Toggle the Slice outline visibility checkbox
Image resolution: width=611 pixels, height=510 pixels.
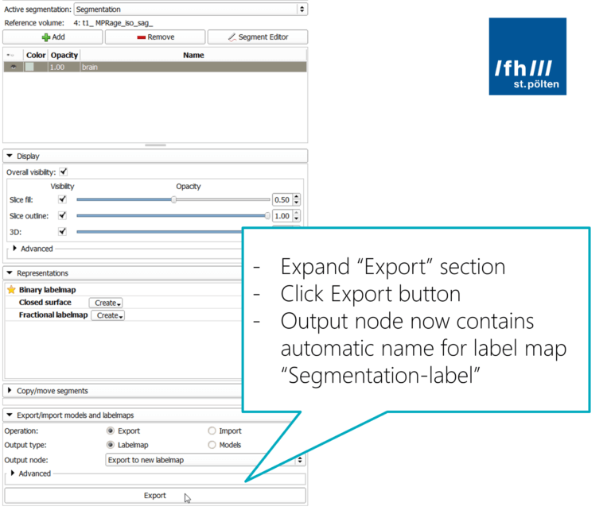coord(62,216)
